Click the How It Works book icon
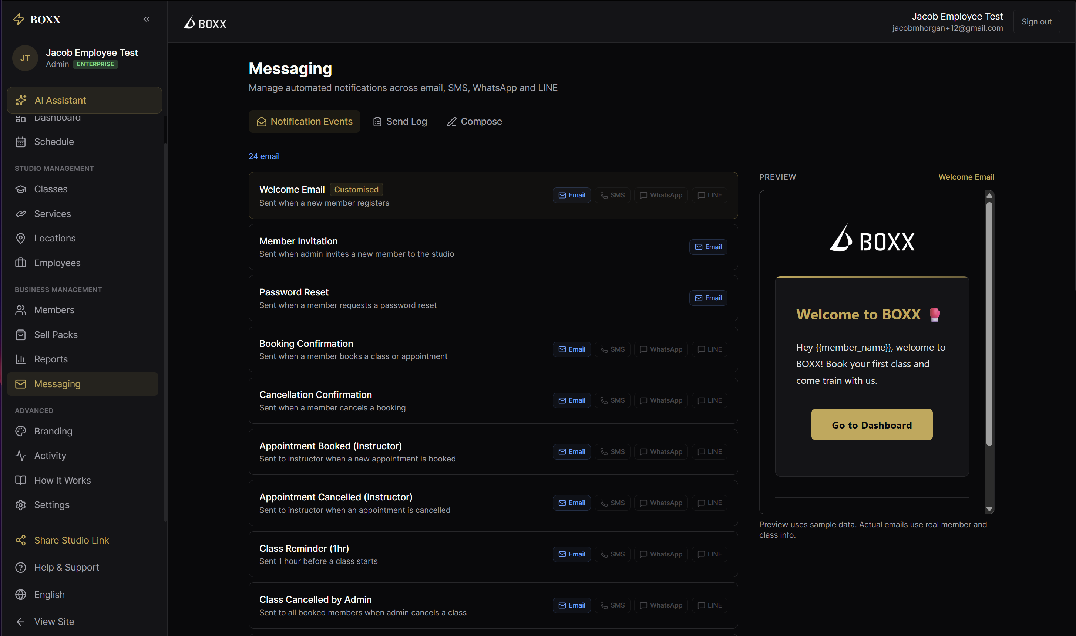The height and width of the screenshot is (636, 1076). tap(21, 480)
